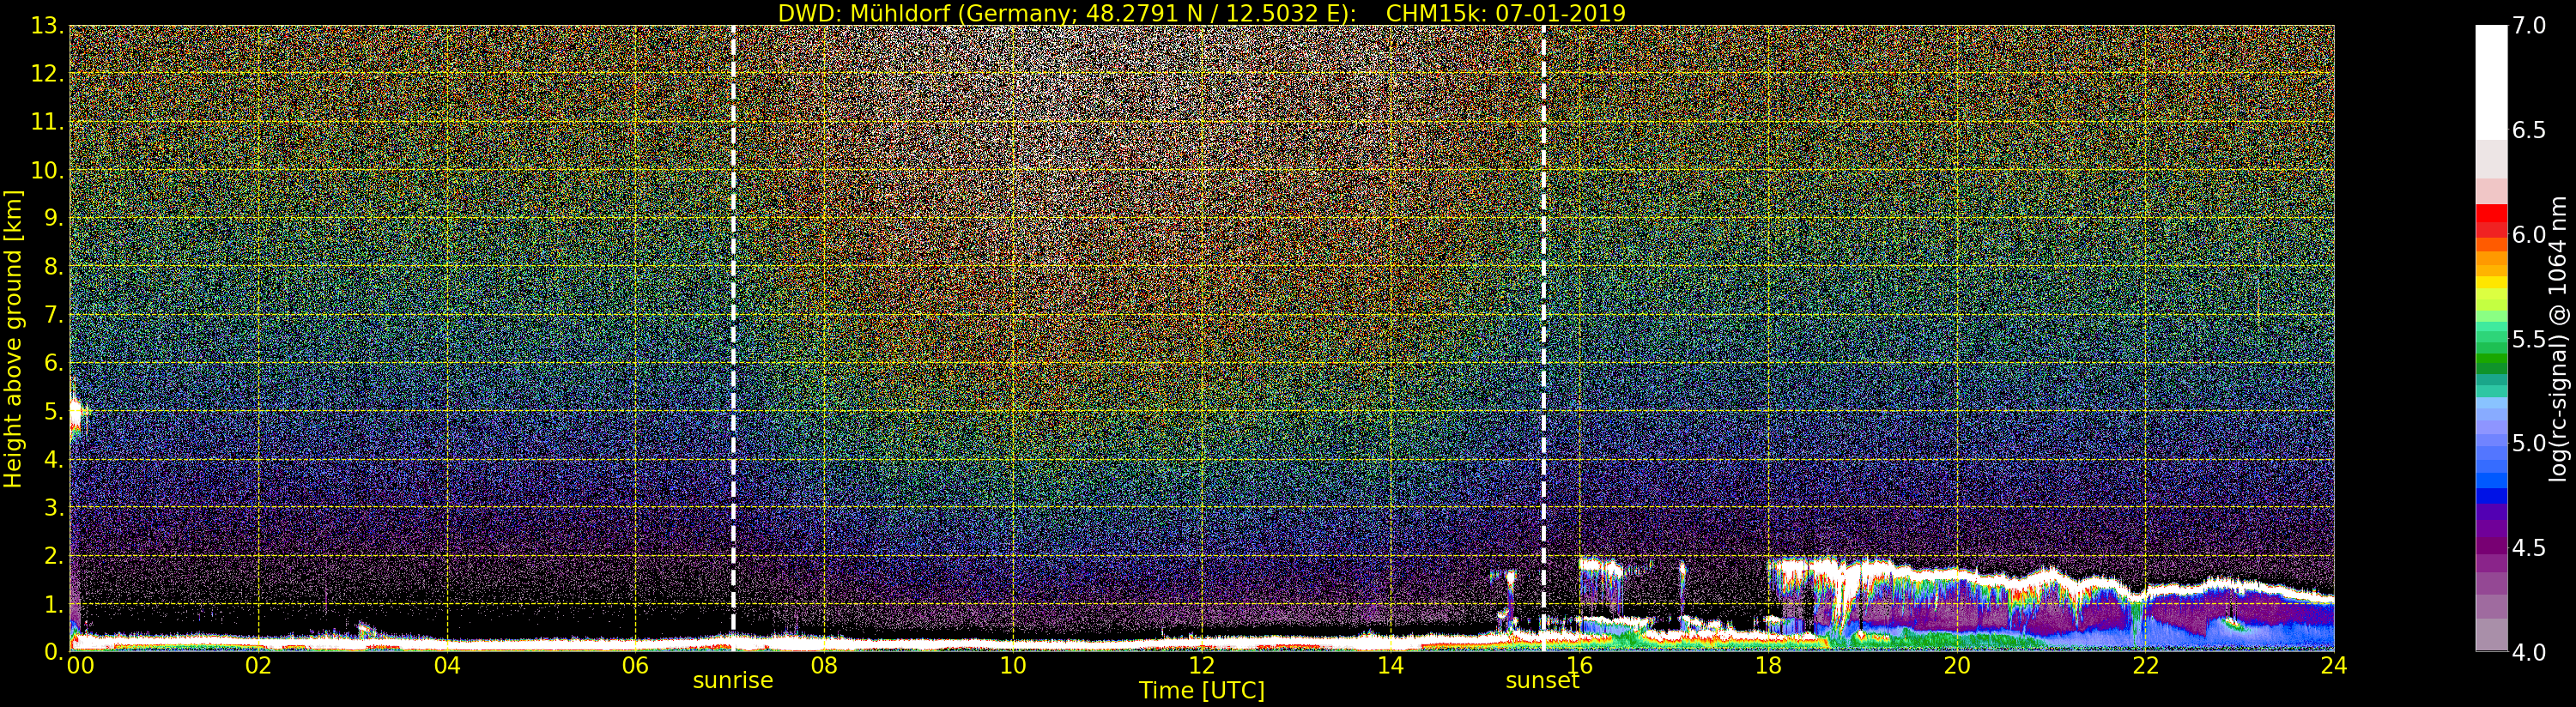The image size is (2576, 707).
Task: Select the '12' hour label on the time axis
Action: [x=1202, y=665]
